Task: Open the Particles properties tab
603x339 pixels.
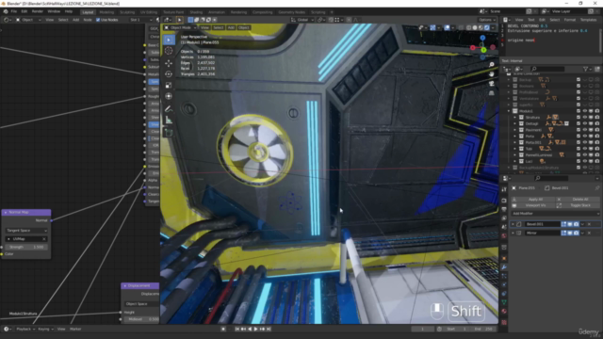Action: pyautogui.click(x=504, y=276)
